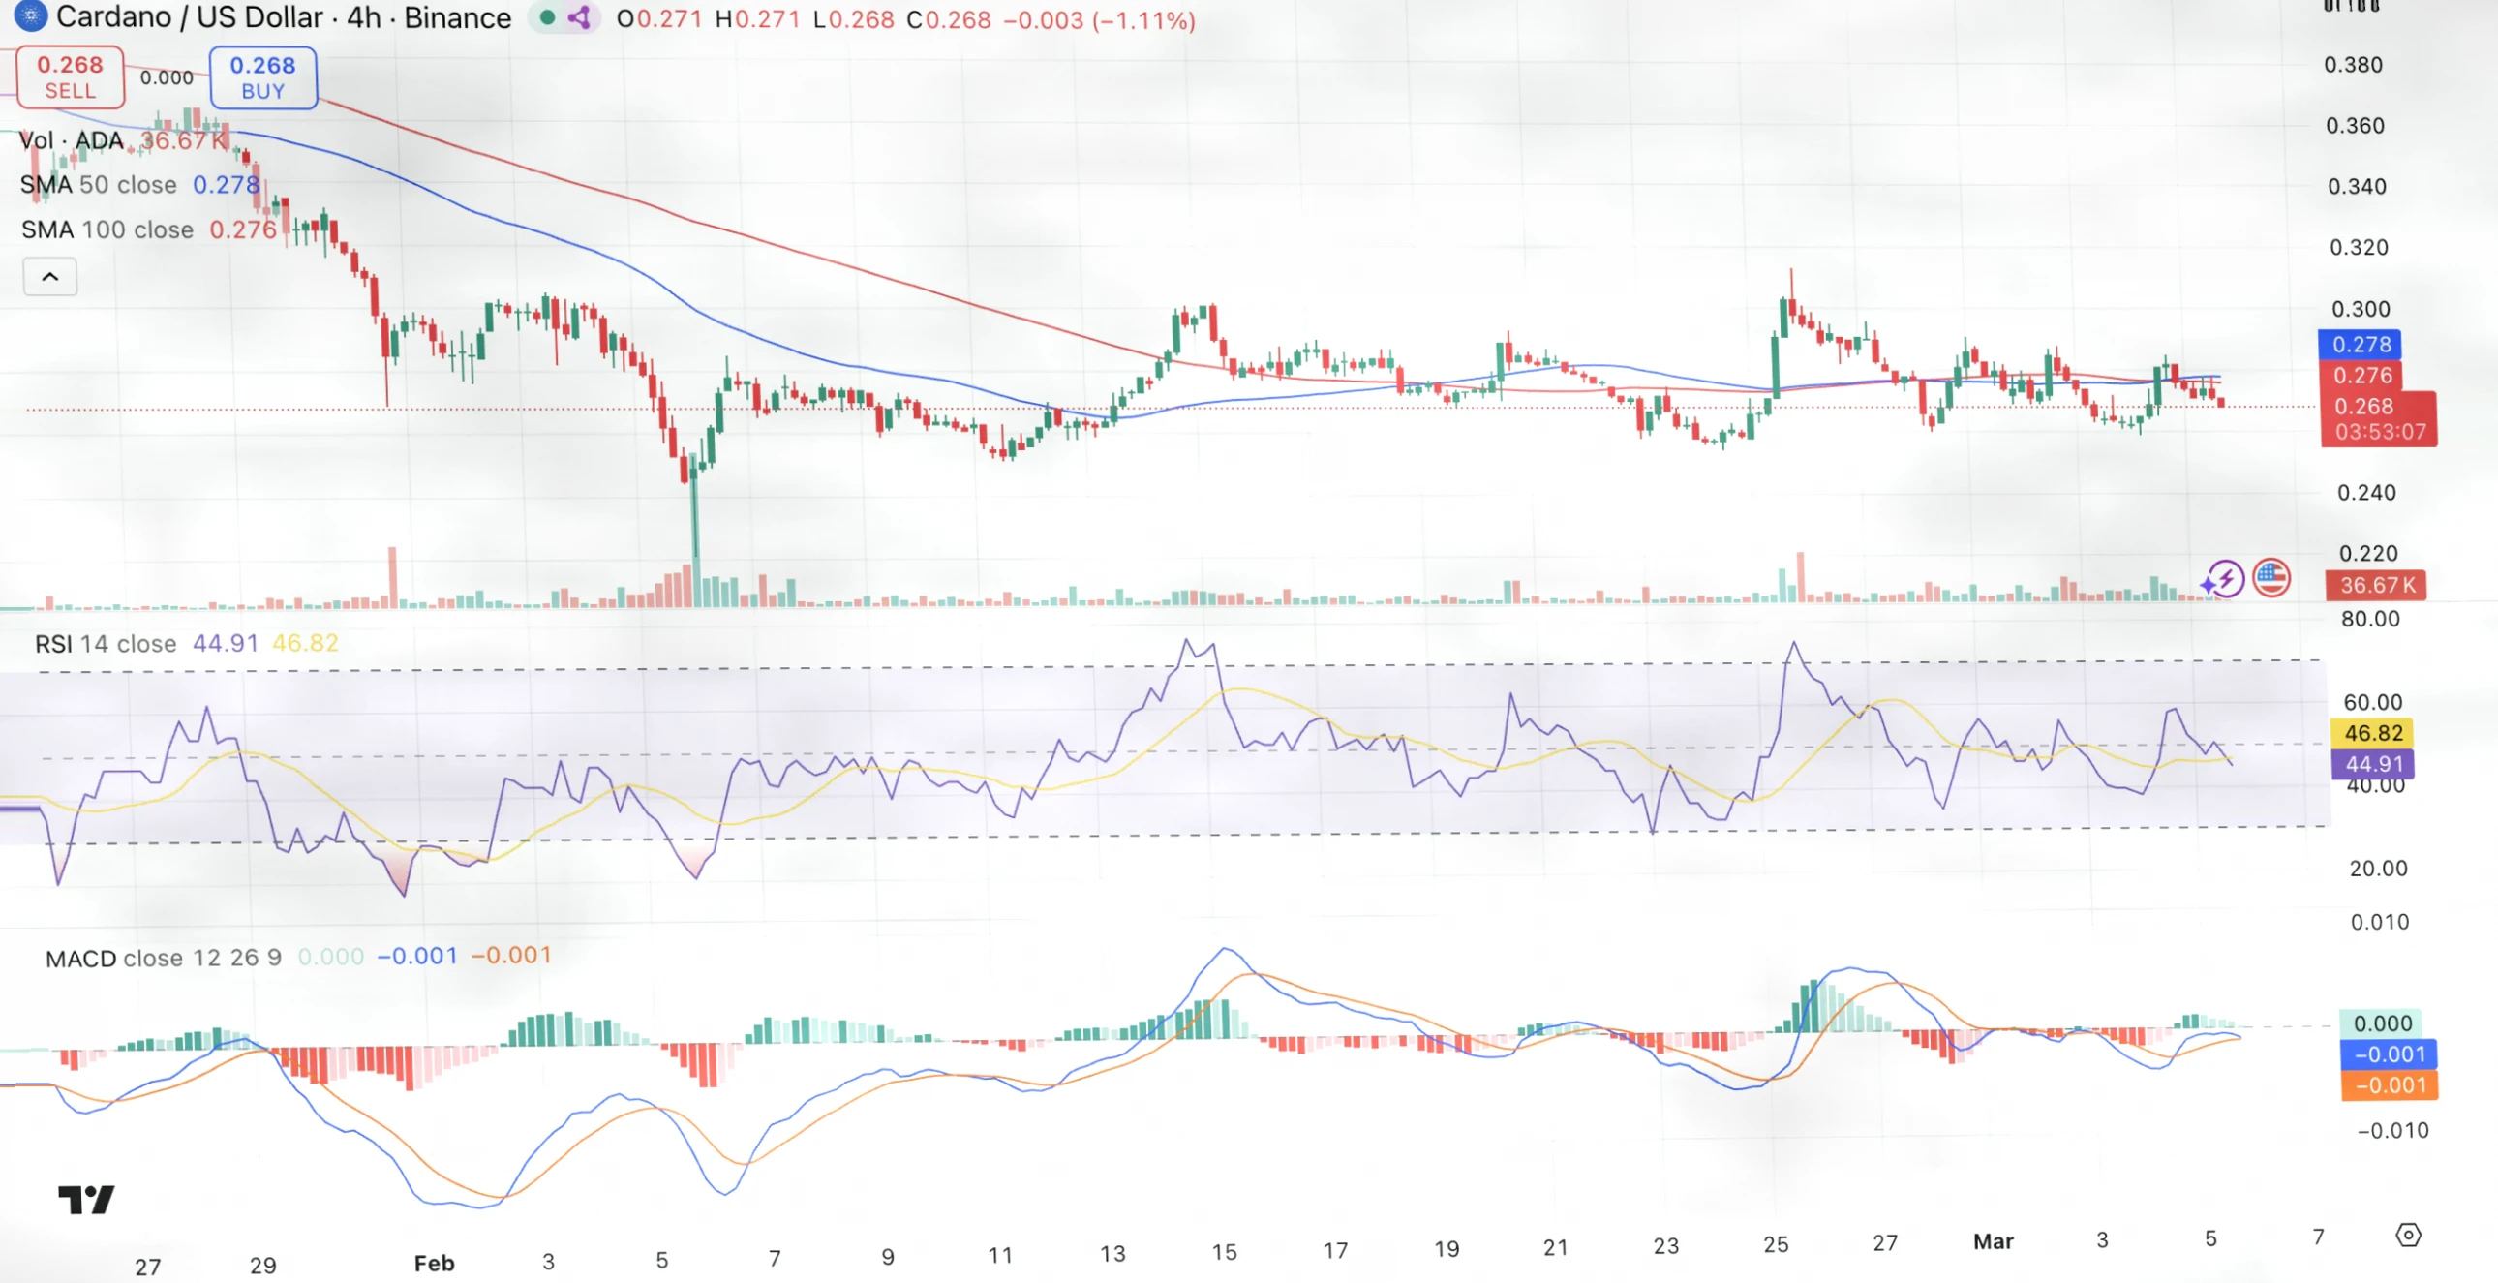The width and height of the screenshot is (2498, 1283).
Task: Click the 0.240 price axis label
Action: (x=2367, y=493)
